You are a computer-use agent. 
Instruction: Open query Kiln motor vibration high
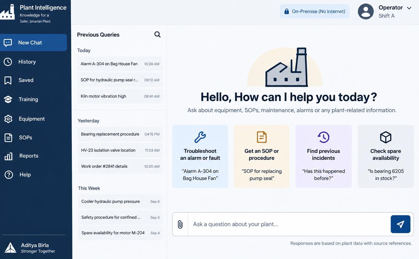[x=120, y=96]
